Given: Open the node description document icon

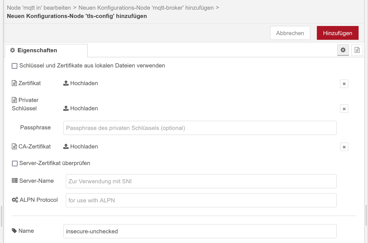Looking at the screenshot, I should 357,50.
